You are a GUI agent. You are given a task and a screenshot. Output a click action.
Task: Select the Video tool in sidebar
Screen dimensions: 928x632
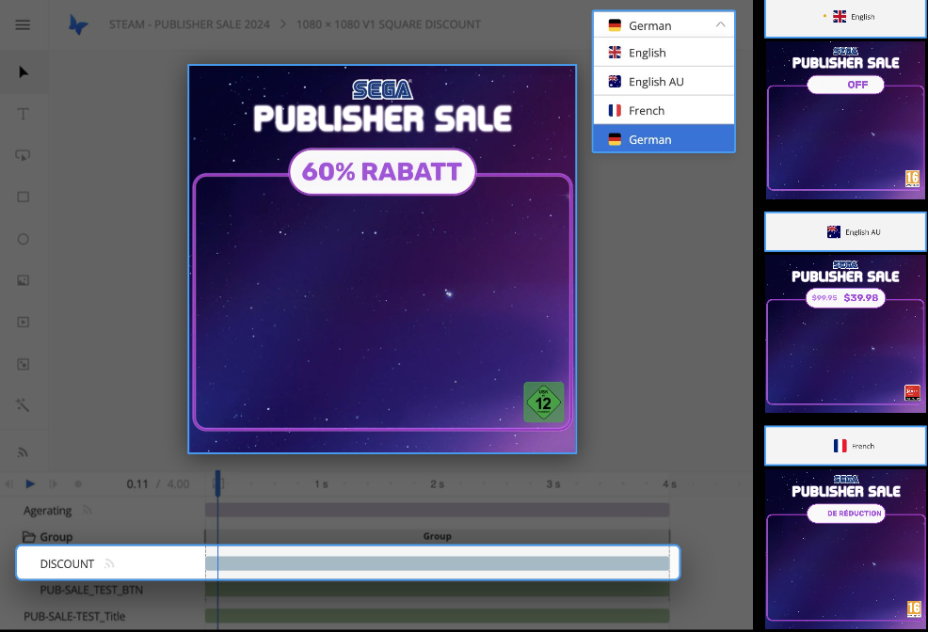point(24,322)
